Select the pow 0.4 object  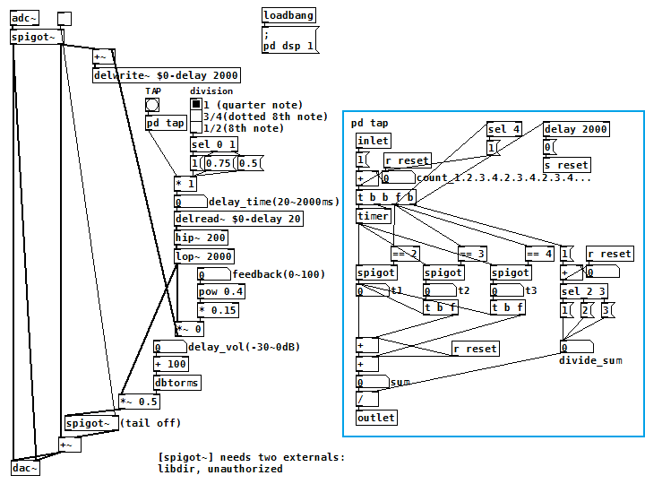221,291
